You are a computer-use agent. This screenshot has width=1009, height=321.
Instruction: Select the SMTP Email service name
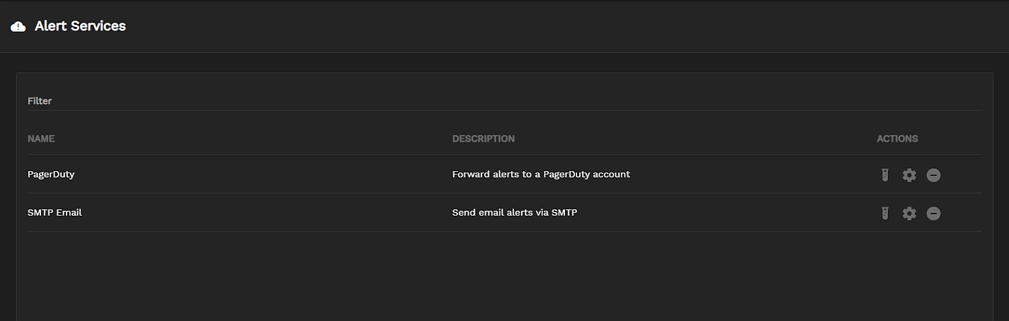(55, 212)
